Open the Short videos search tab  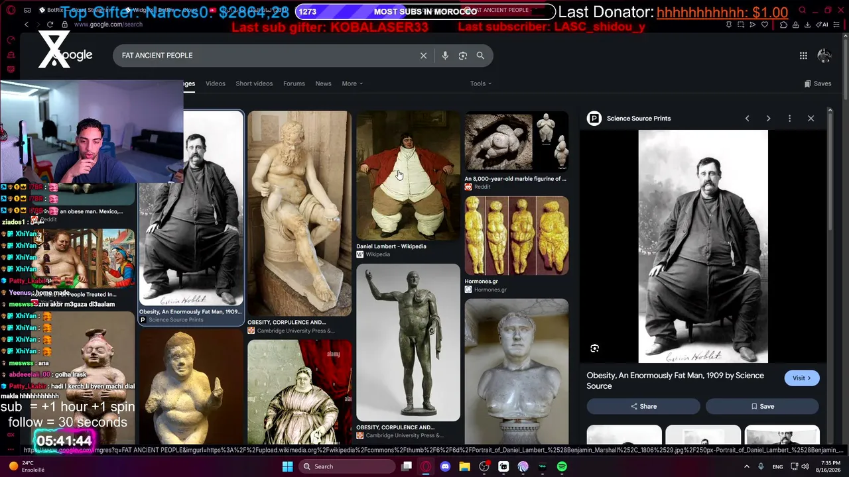tap(254, 83)
